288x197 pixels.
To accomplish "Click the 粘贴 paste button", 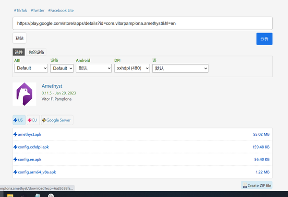I will click(19, 38).
